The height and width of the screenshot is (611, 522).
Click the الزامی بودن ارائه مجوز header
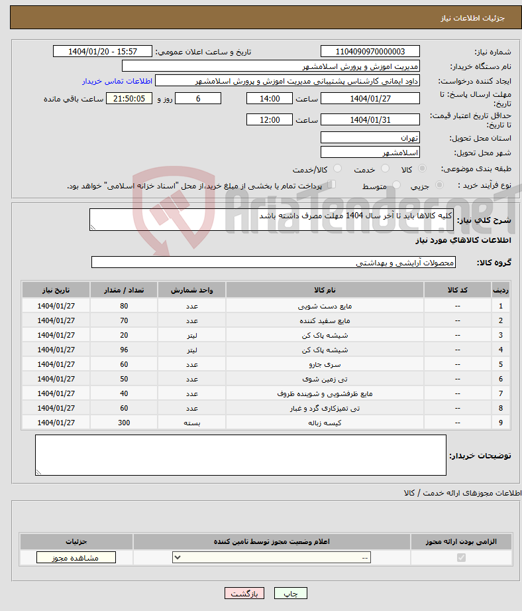461,541
